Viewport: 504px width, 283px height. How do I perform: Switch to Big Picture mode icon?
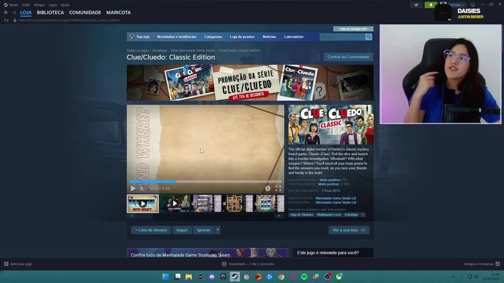pyautogui.click(x=473, y=5)
